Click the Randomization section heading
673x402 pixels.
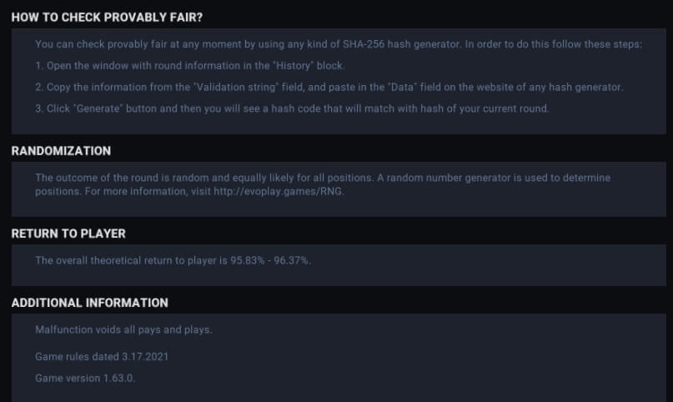coord(61,151)
